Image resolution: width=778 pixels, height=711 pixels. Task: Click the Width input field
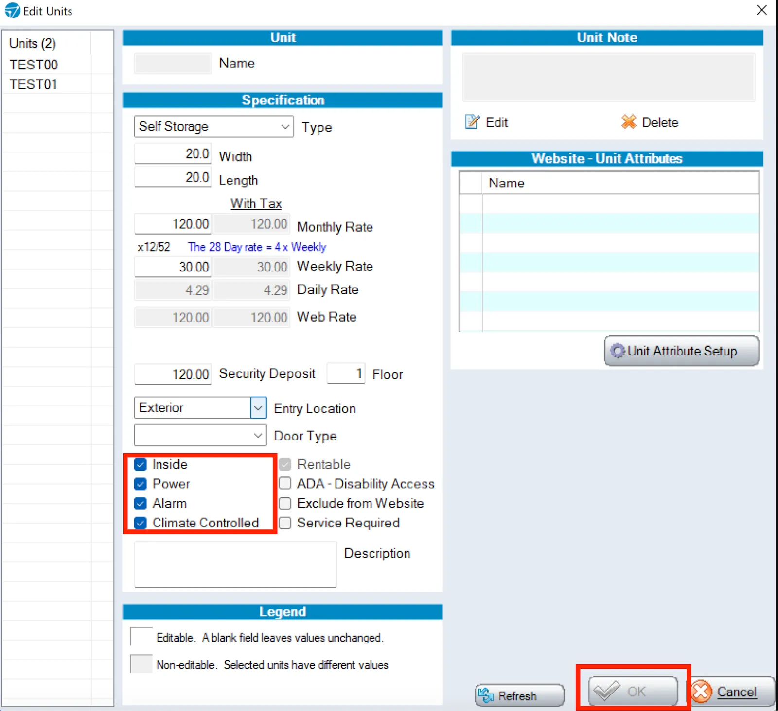(173, 153)
